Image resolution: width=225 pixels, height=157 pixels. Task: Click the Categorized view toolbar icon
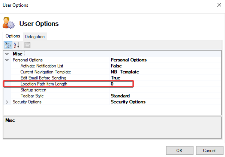pos(8,45)
